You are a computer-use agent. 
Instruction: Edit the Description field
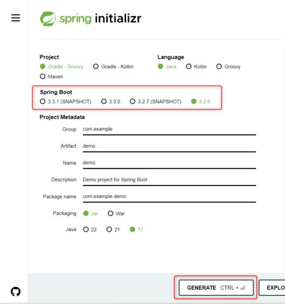coord(170,181)
